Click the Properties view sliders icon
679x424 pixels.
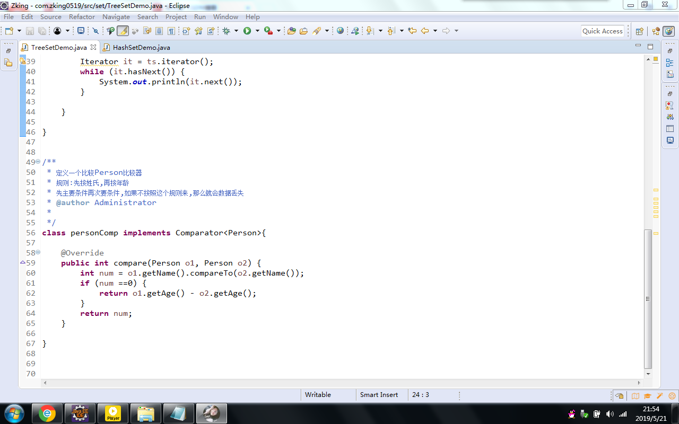pos(670,117)
